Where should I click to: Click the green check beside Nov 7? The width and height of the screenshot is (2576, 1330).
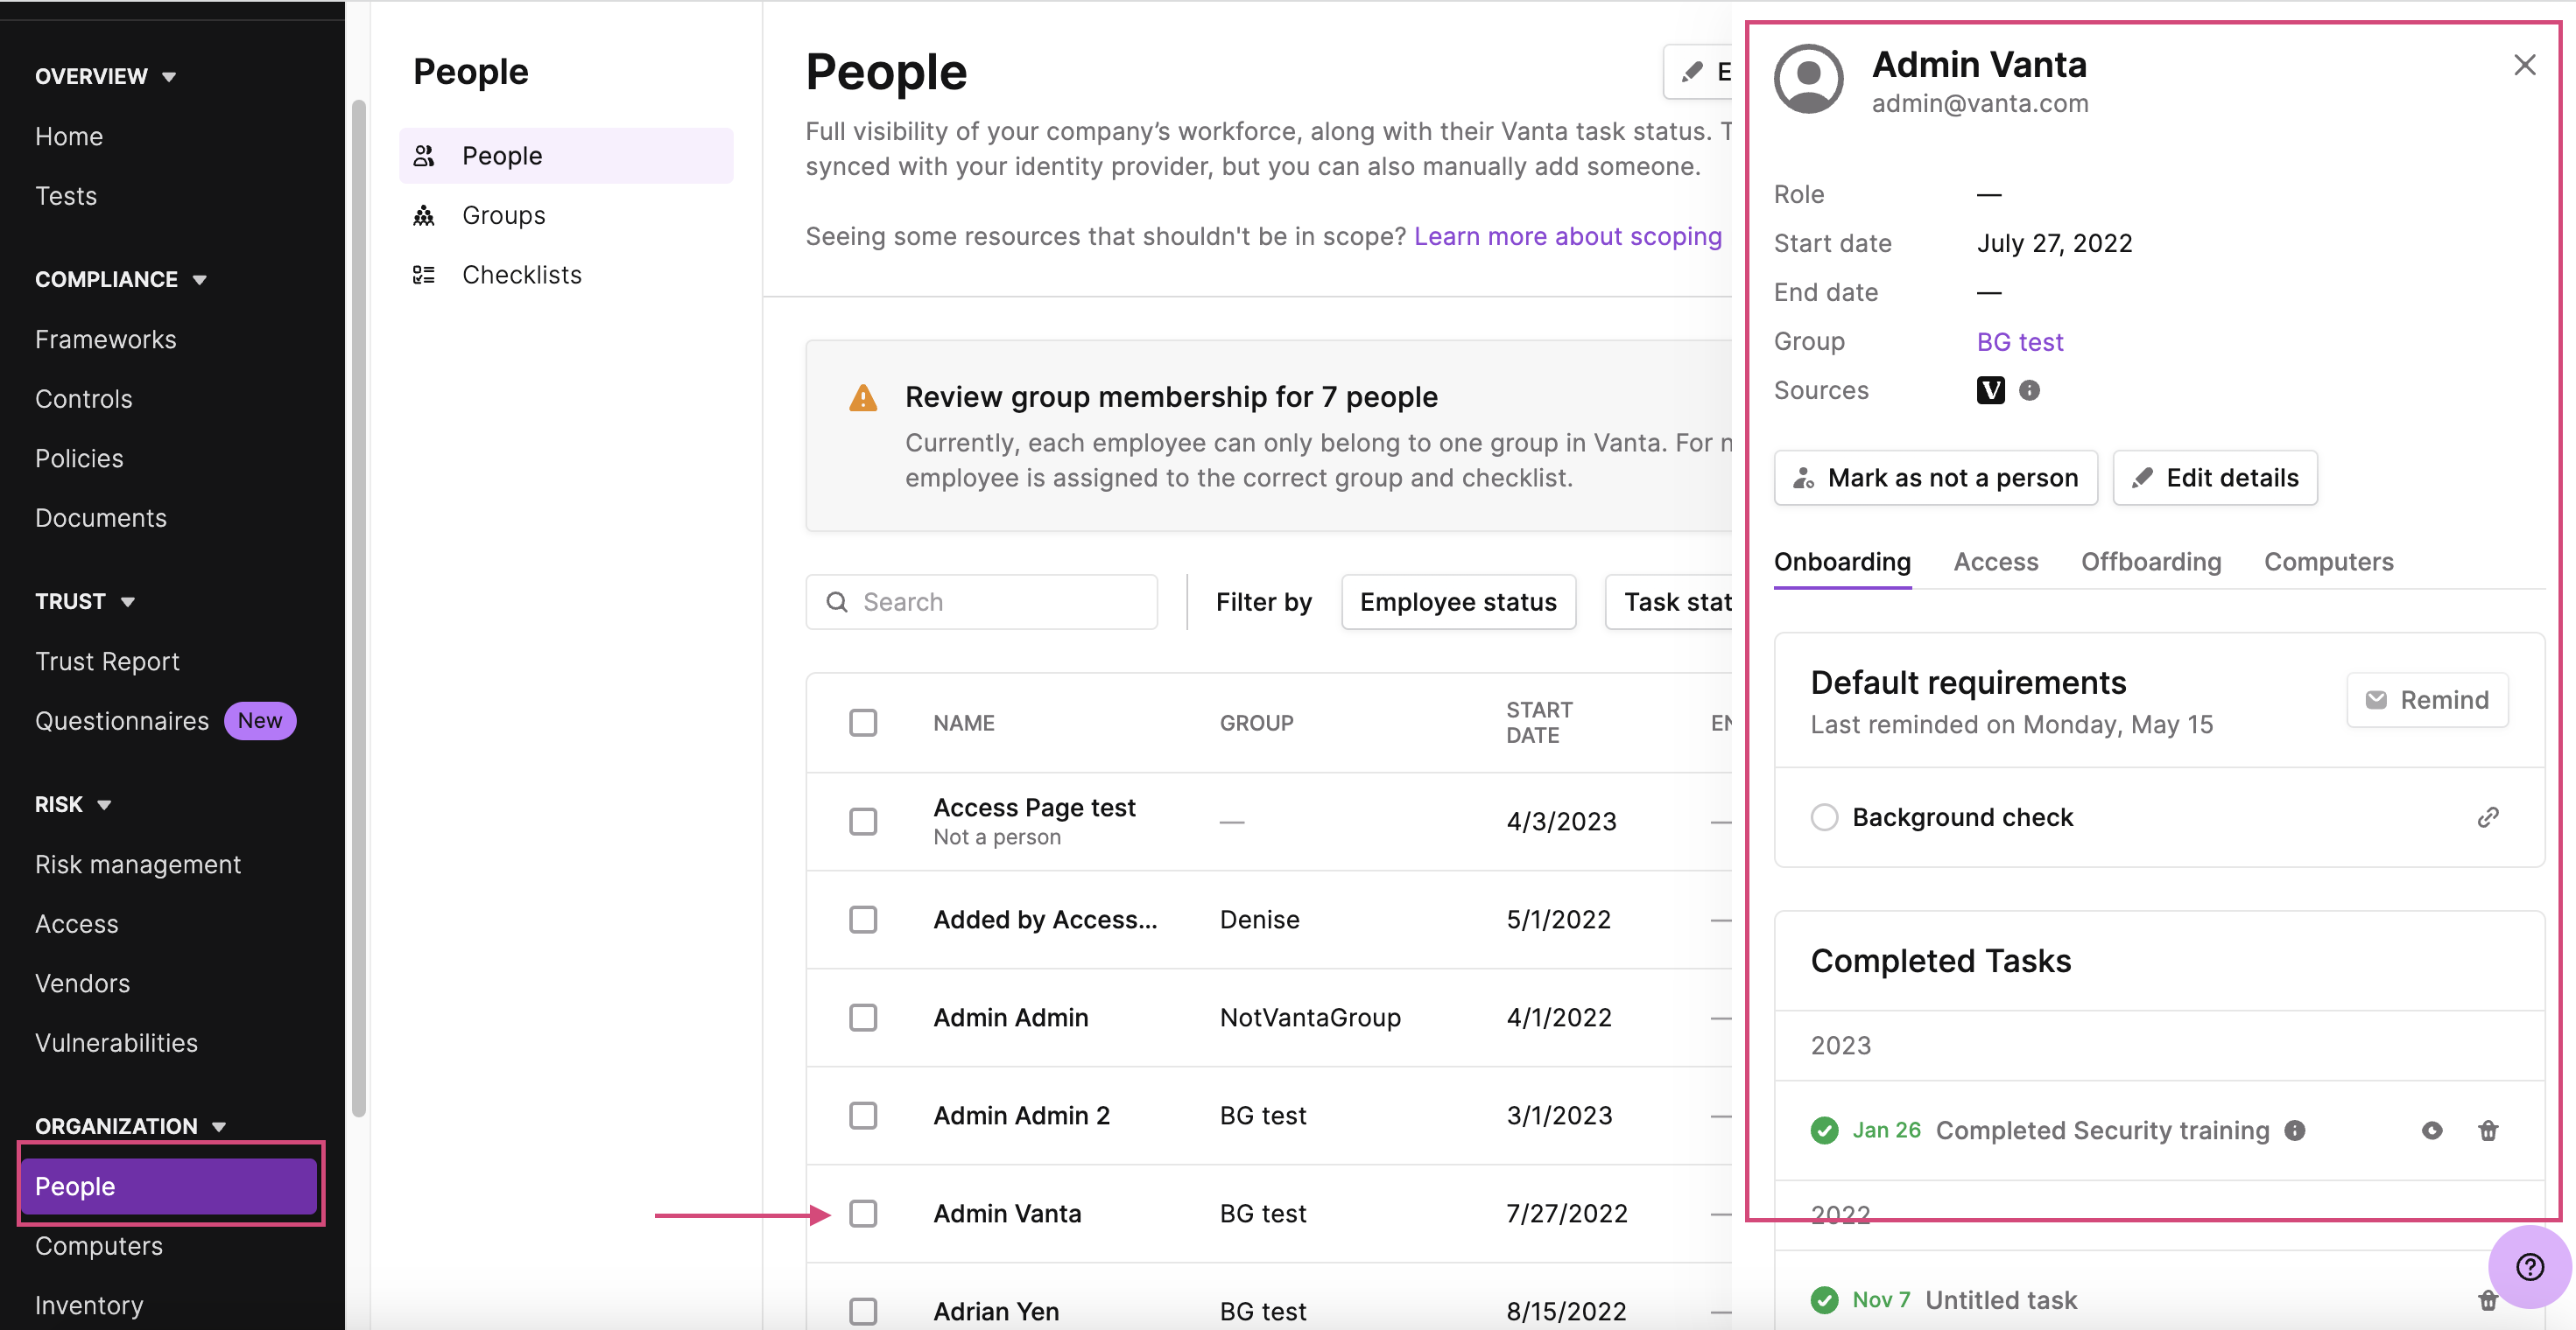click(1824, 1299)
